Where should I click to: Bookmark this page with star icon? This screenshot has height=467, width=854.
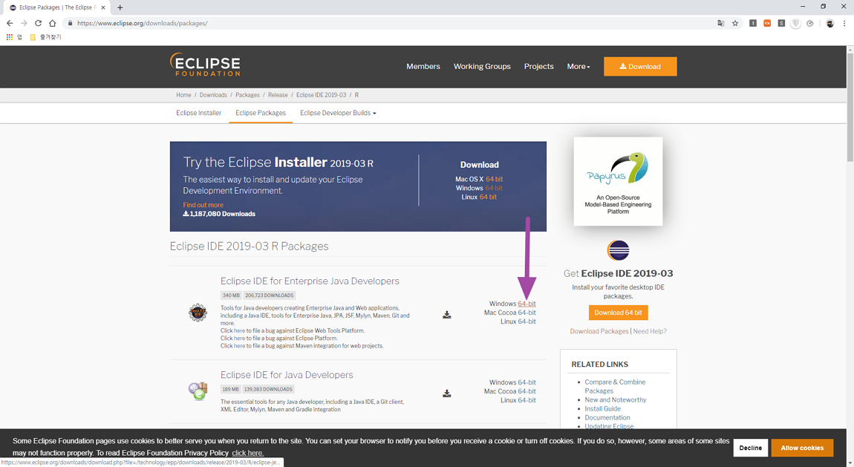coord(735,24)
